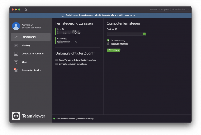Click the Partner-ID input field
This screenshot has height=135, width=201.
tap(125, 34)
